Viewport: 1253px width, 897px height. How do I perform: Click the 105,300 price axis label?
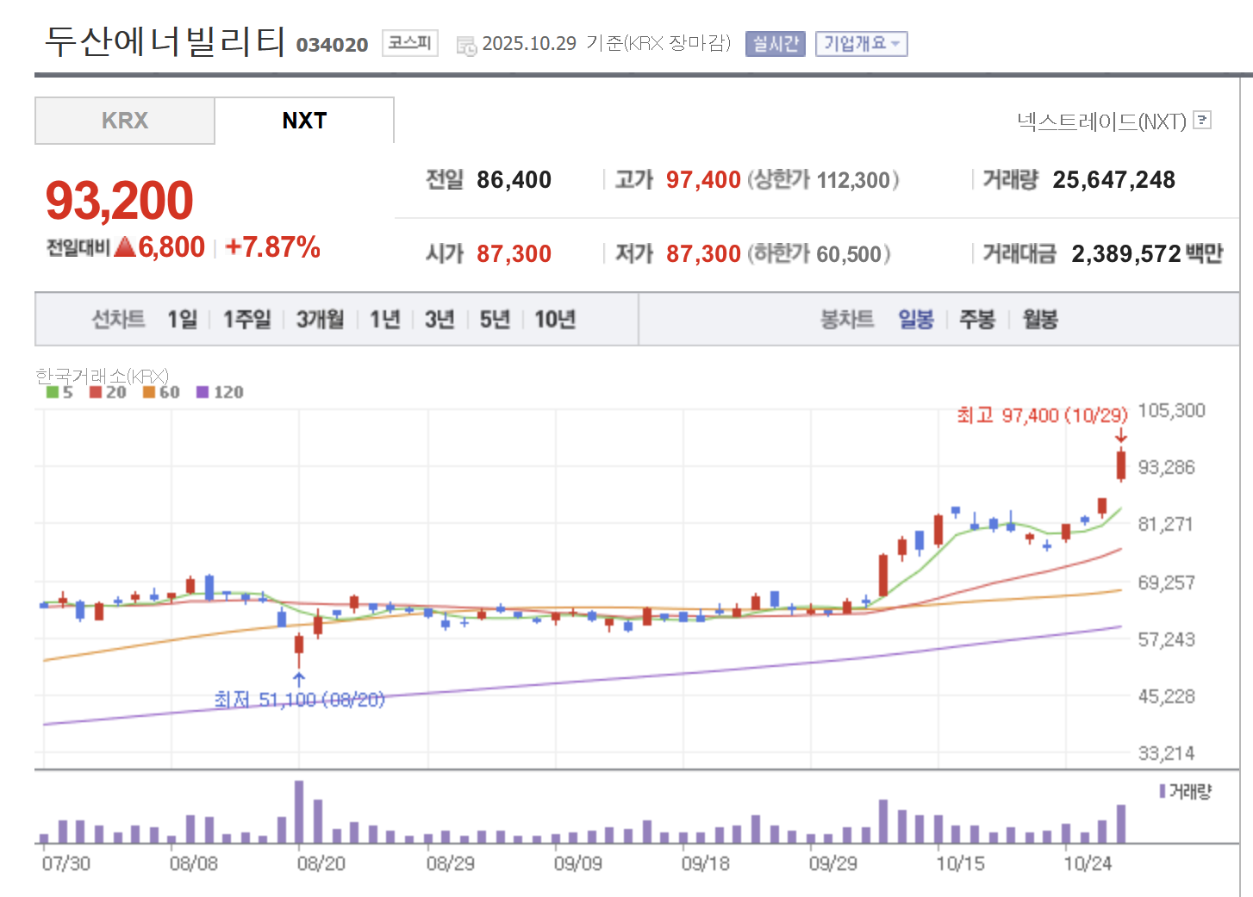tap(1171, 410)
